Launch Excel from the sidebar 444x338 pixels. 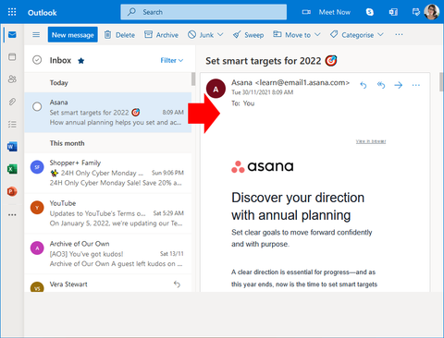coord(12,169)
